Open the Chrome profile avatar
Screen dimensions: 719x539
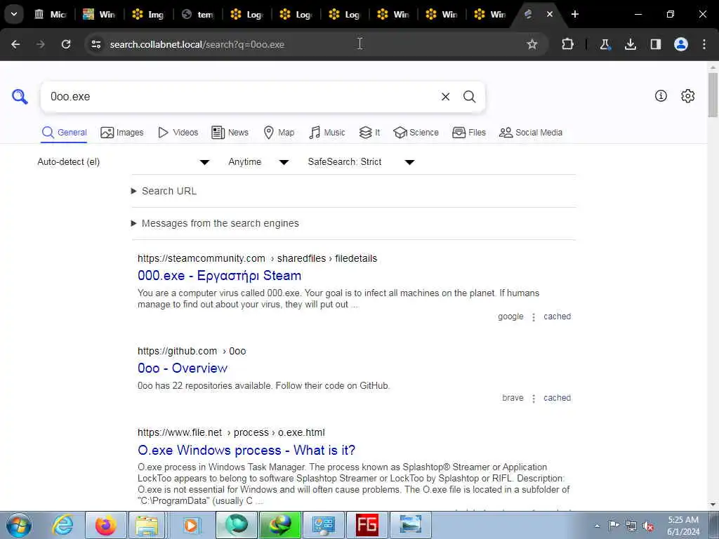tap(681, 44)
